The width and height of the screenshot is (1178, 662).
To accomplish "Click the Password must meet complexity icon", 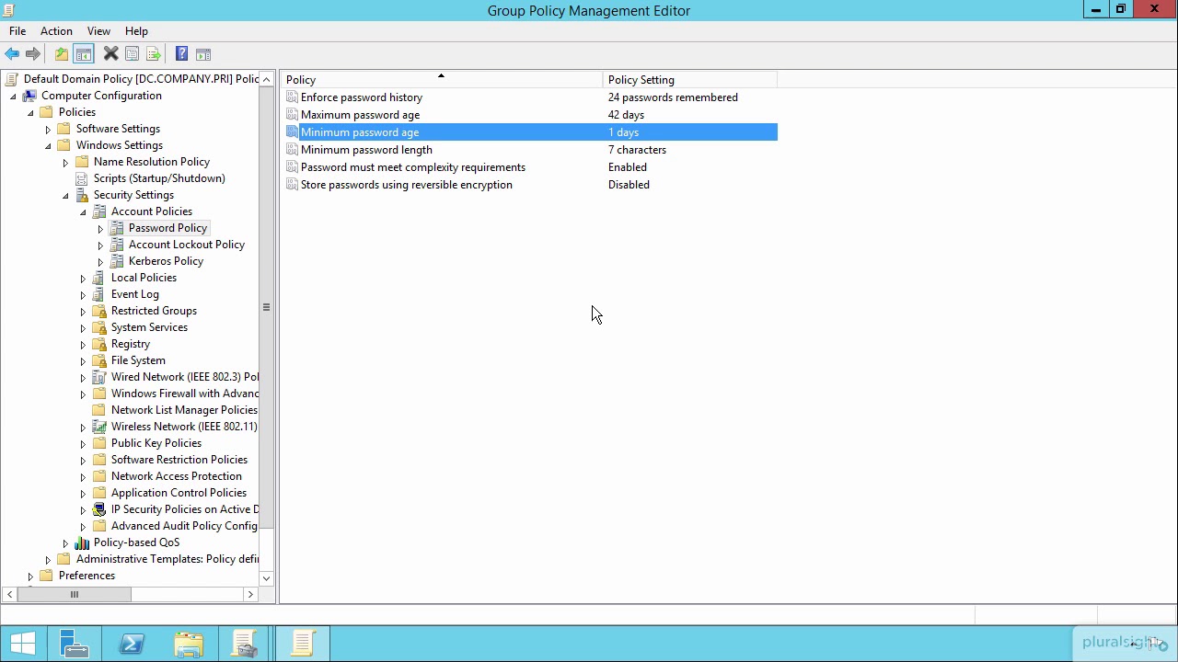I will click(292, 167).
